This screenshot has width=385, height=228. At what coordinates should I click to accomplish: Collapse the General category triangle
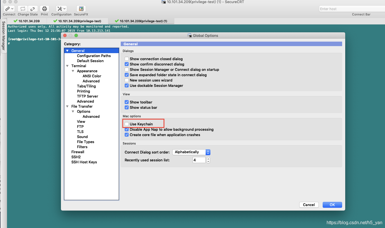point(67,51)
